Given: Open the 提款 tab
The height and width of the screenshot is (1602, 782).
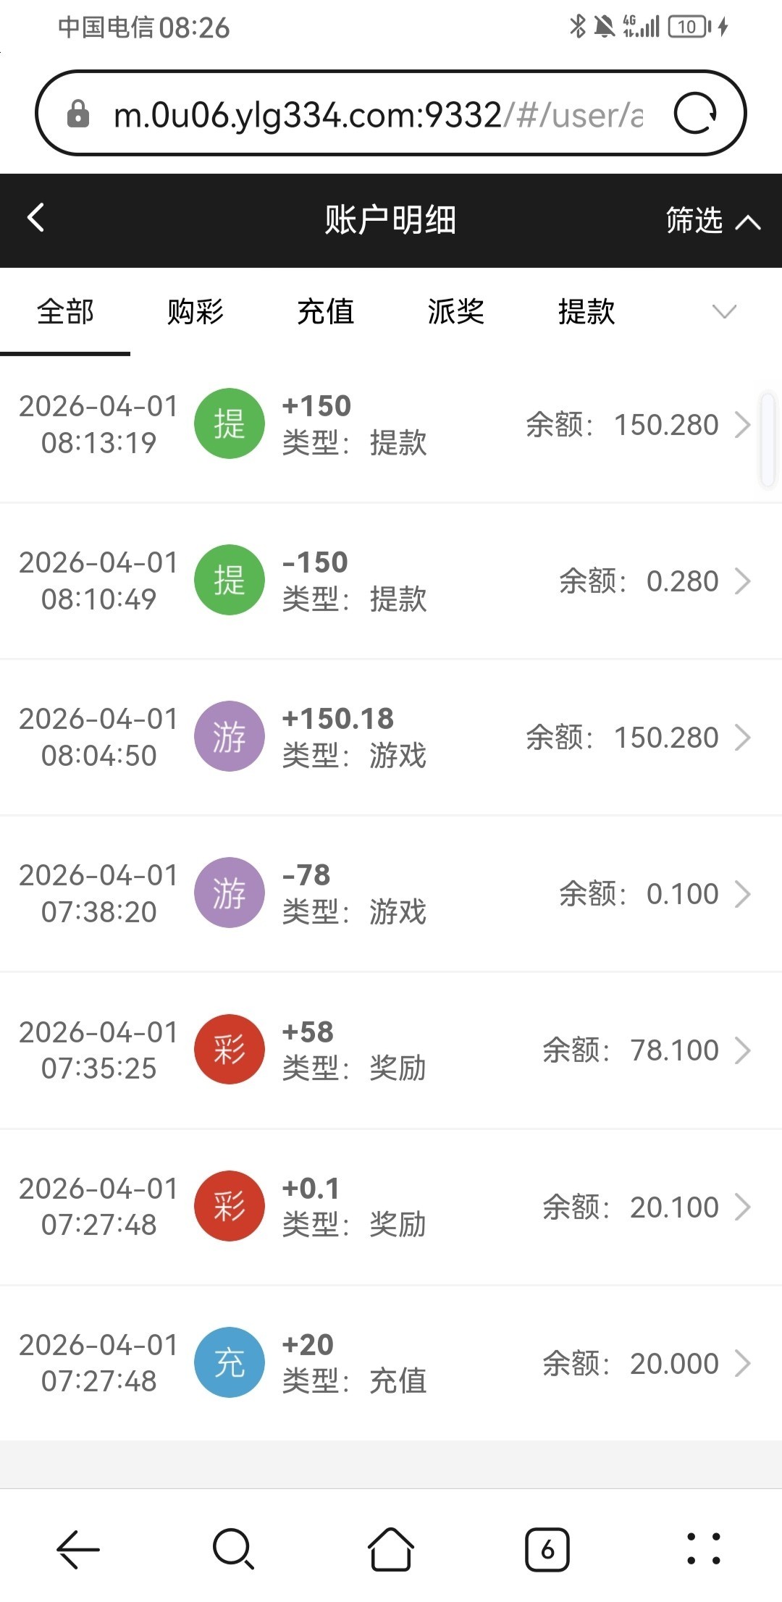Looking at the screenshot, I should pos(586,312).
